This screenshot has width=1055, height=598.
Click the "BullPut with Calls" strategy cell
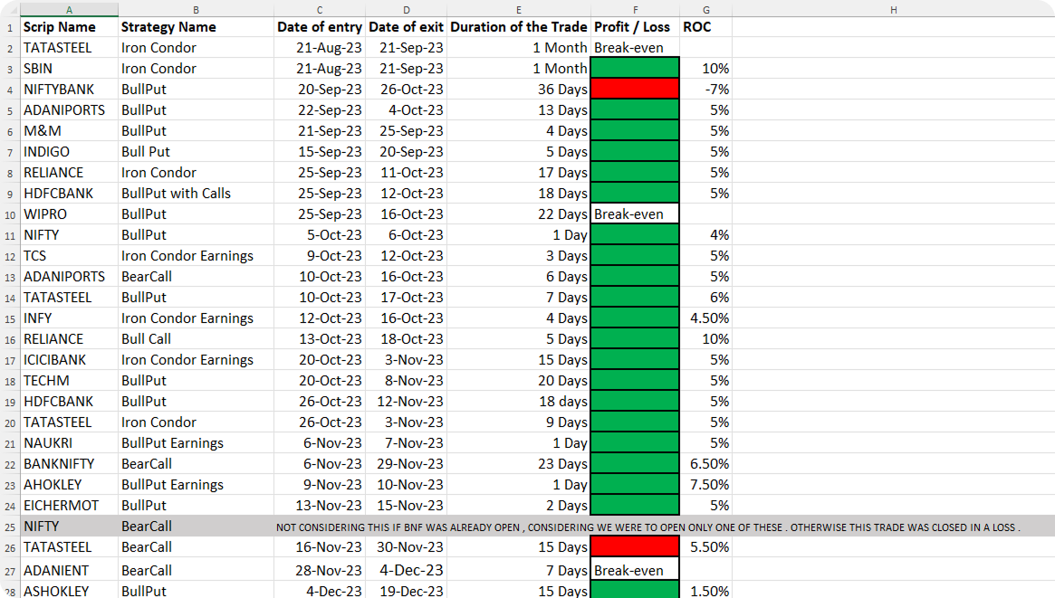(x=176, y=194)
